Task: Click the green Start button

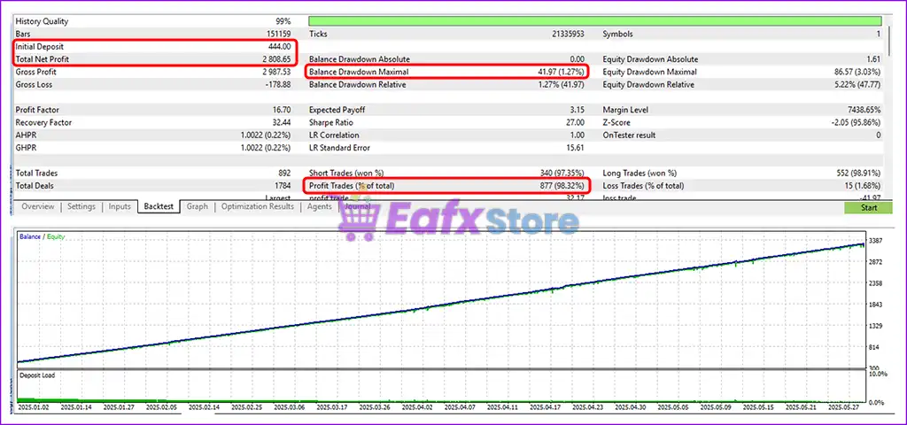Action: tap(868, 207)
